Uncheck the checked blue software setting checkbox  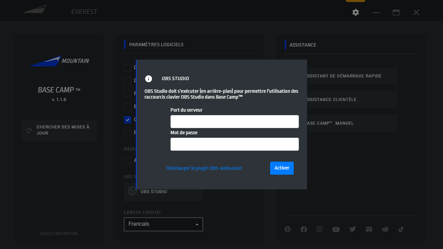pyautogui.click(x=127, y=120)
